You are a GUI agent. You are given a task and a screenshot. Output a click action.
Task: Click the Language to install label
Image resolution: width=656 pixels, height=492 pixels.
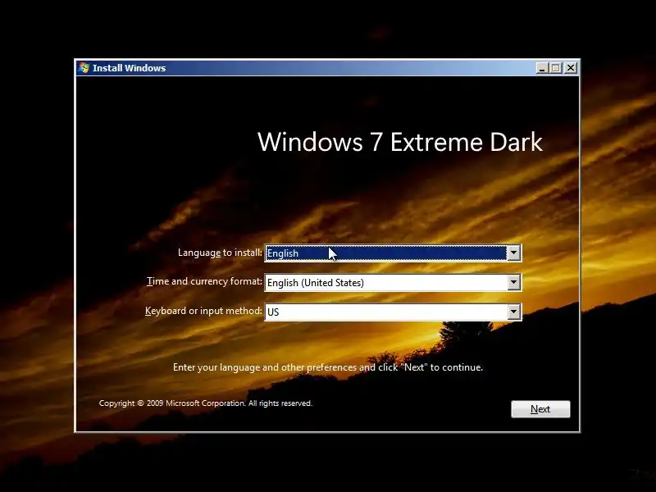click(220, 253)
